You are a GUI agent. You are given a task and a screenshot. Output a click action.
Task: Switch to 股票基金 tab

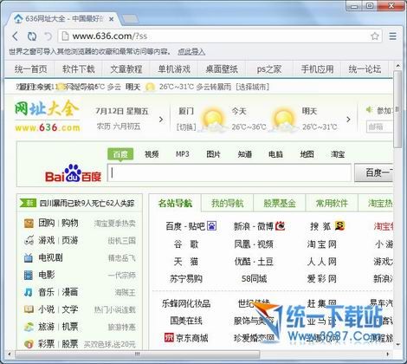(280, 204)
